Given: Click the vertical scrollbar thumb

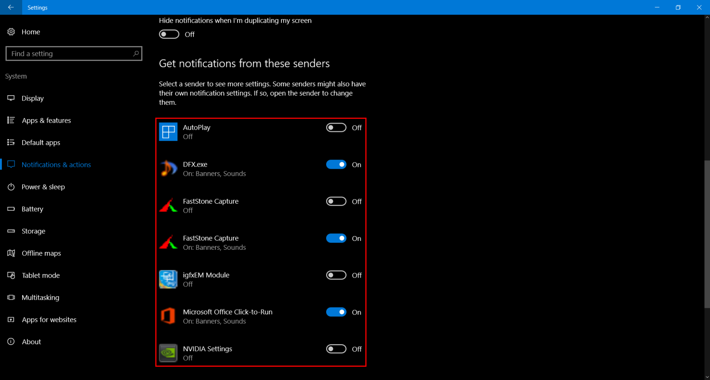Looking at the screenshot, I should 707,234.
